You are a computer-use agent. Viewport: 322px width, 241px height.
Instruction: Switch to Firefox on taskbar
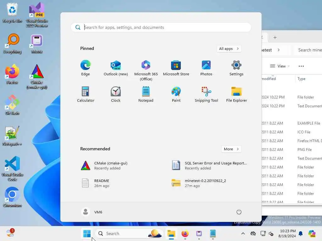[x=185, y=233]
